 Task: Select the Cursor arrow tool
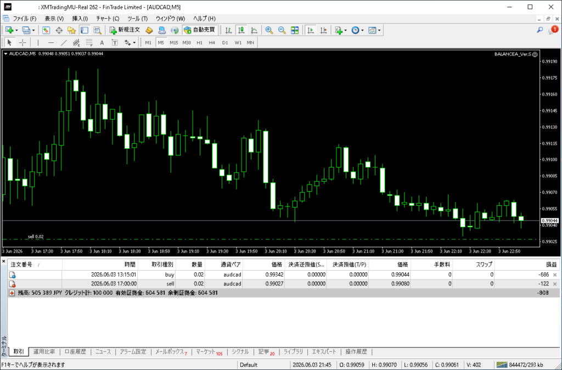[x=10, y=43]
